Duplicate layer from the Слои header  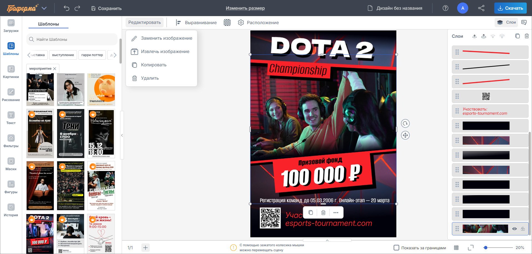pyautogui.click(x=517, y=36)
